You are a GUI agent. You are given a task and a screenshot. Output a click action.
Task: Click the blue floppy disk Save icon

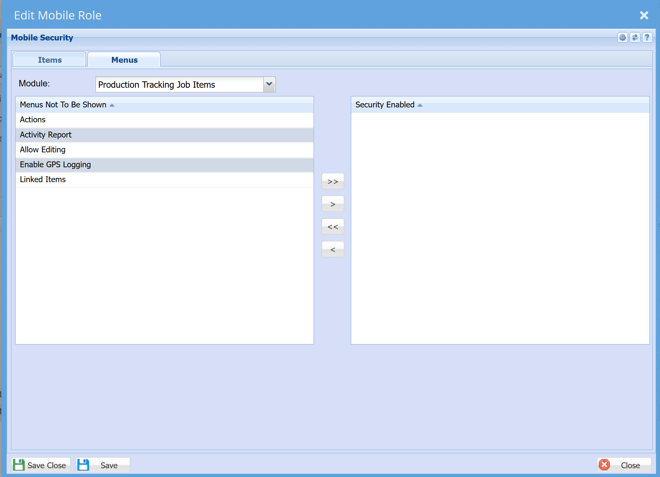(x=83, y=465)
